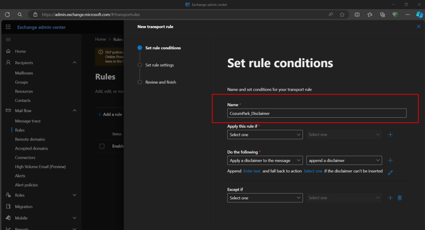The width and height of the screenshot is (425, 230).
Task: Select the Set rule settings step
Action: 159,65
